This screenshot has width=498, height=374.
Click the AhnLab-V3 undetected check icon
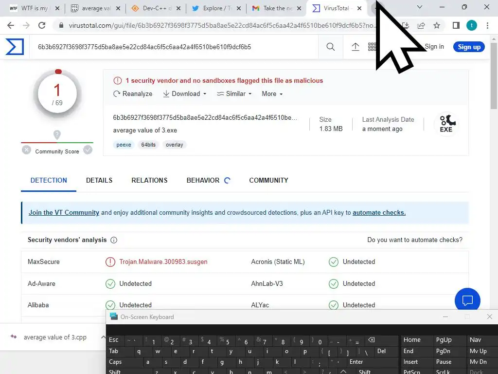point(334,284)
